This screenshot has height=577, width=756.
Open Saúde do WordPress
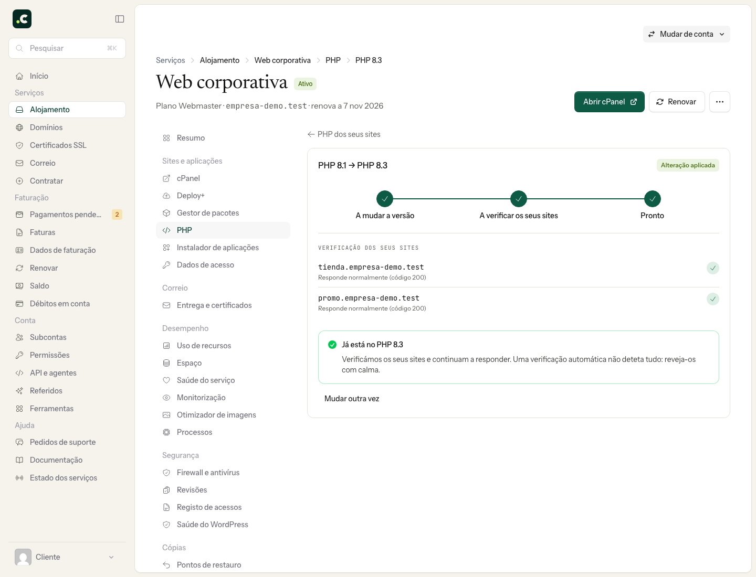(x=223, y=525)
